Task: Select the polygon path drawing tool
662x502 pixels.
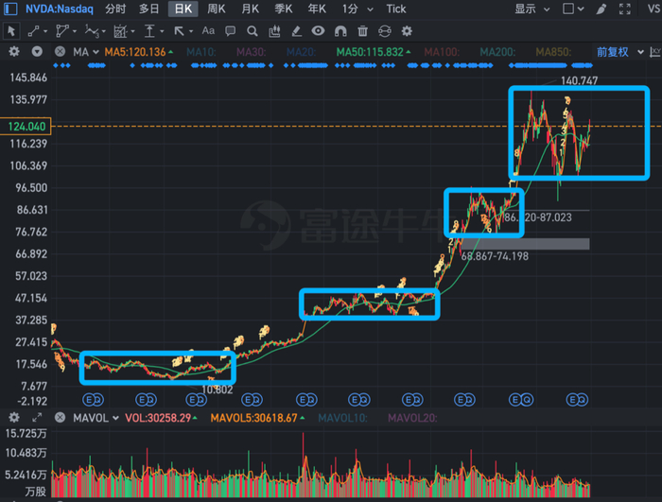Action: tap(62, 31)
